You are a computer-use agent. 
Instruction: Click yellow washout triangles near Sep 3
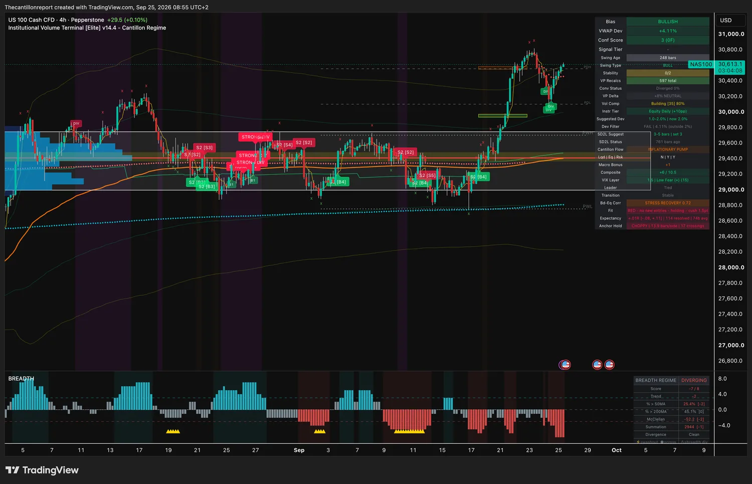point(319,431)
